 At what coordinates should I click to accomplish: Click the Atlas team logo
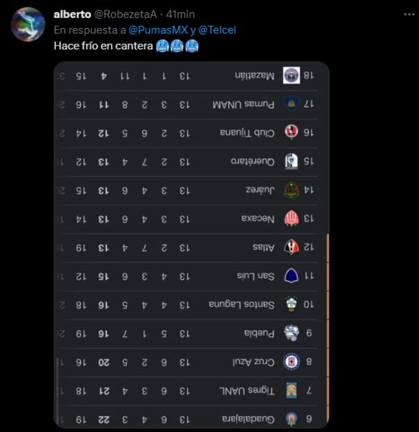291,247
